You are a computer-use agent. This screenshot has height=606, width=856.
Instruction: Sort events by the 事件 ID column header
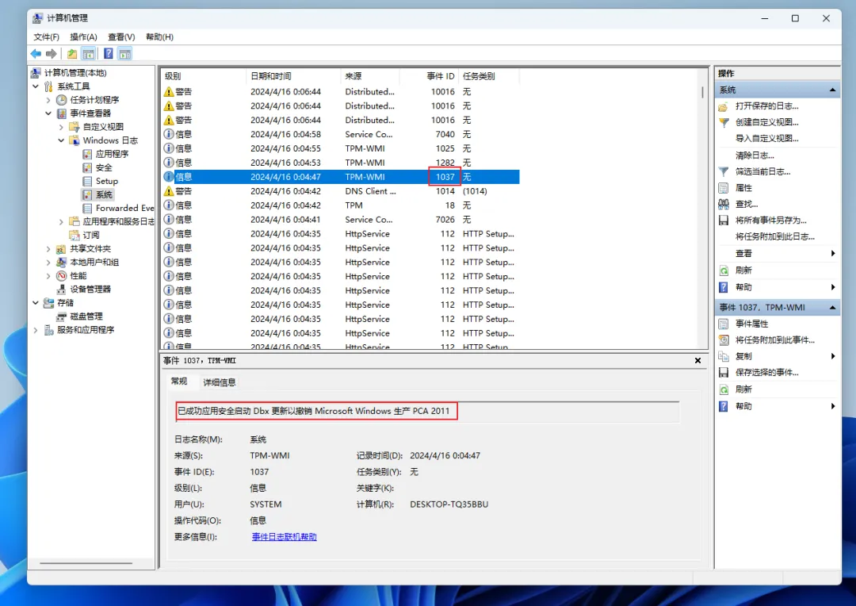(x=430, y=76)
